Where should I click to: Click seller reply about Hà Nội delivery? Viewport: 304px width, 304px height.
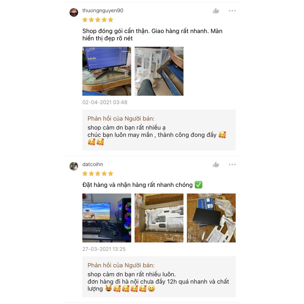click(x=159, y=277)
